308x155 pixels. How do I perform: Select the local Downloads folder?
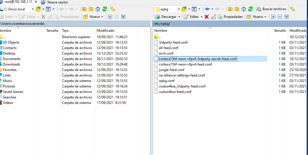[11, 64]
